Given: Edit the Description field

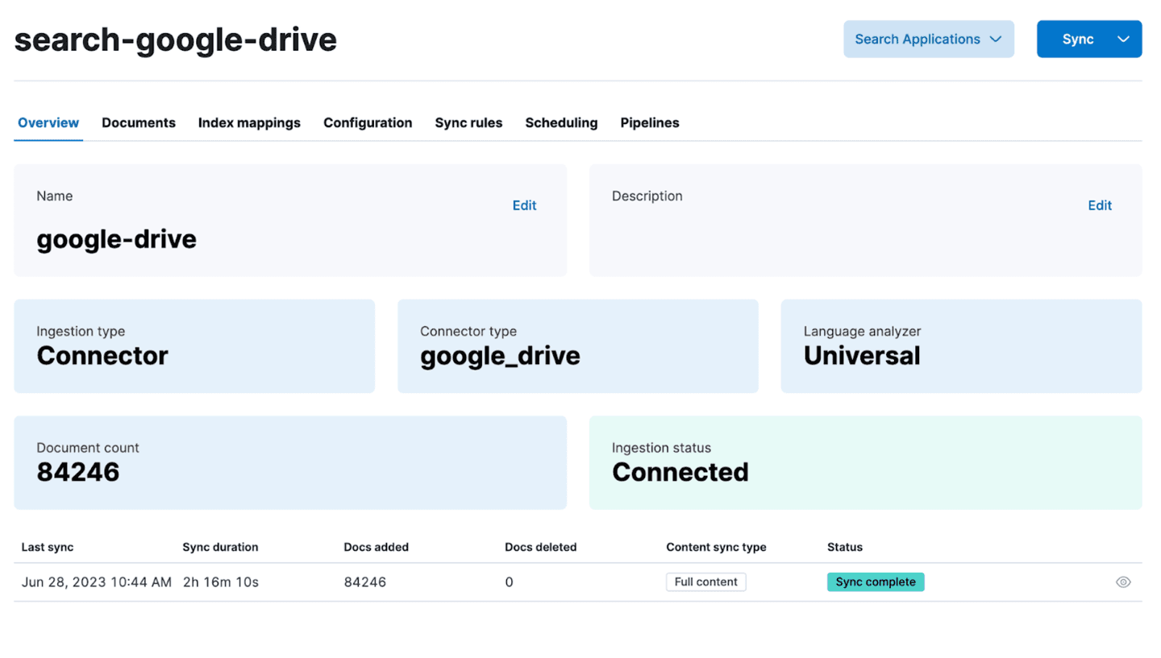Looking at the screenshot, I should pos(1099,205).
